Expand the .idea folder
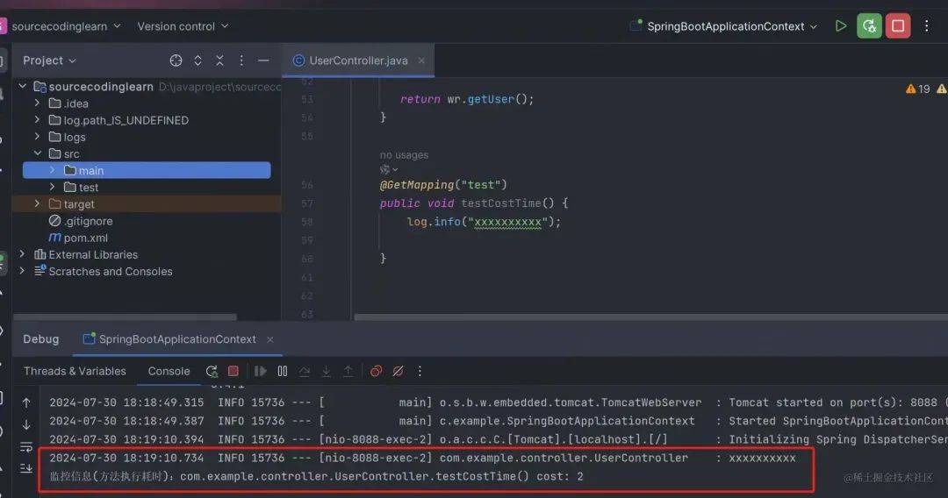Image resolution: width=948 pixels, height=498 pixels. pos(37,103)
